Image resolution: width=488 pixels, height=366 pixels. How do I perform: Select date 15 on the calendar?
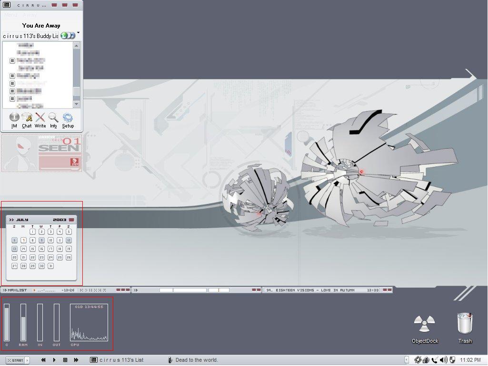coord(32,249)
